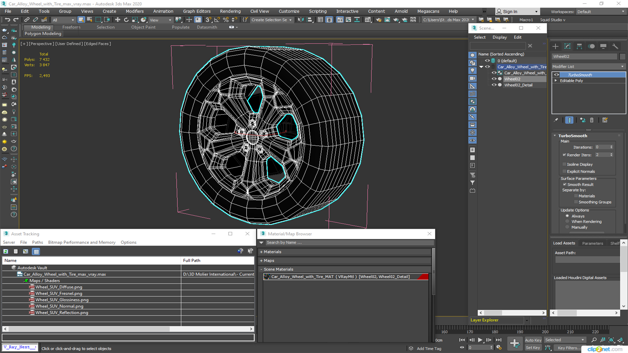Open the Modifier List dropdown
The height and width of the screenshot is (353, 628).
click(588, 66)
